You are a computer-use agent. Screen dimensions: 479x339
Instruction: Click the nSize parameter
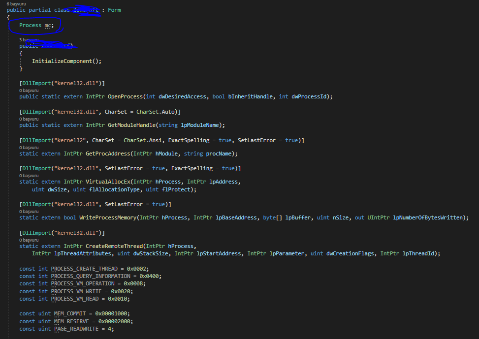(341, 217)
